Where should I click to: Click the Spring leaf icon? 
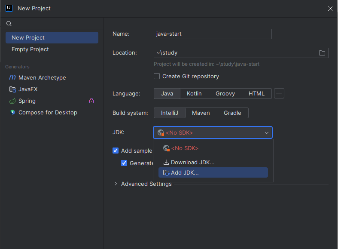12,101
